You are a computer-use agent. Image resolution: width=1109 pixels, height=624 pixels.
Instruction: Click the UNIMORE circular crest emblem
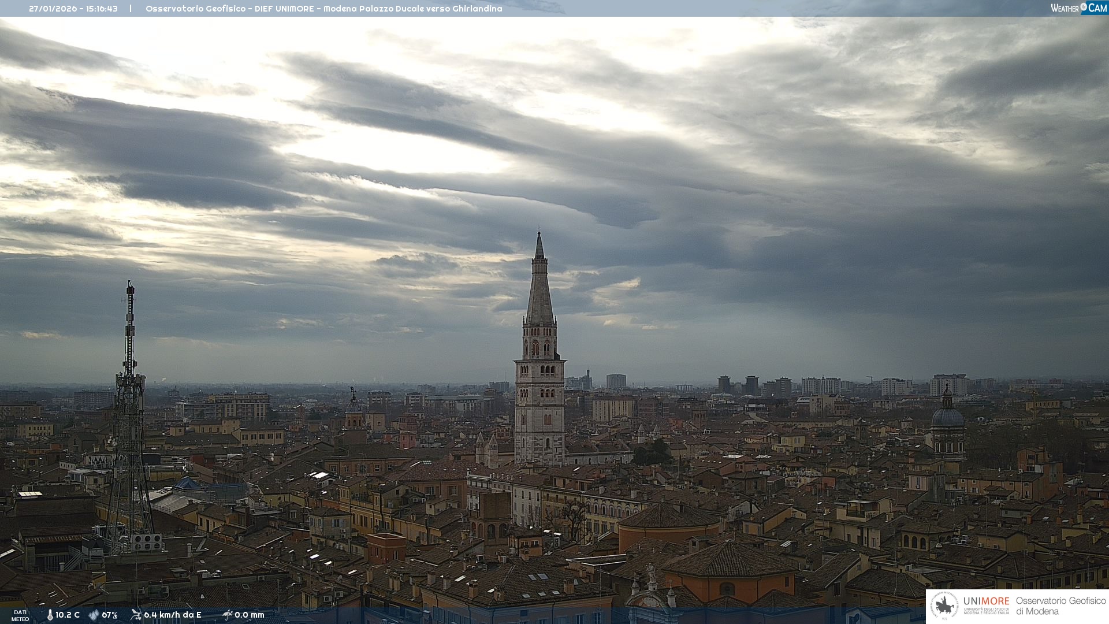pos(944,606)
